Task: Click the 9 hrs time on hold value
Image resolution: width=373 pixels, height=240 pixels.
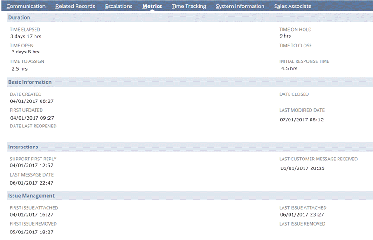Action: [285, 36]
